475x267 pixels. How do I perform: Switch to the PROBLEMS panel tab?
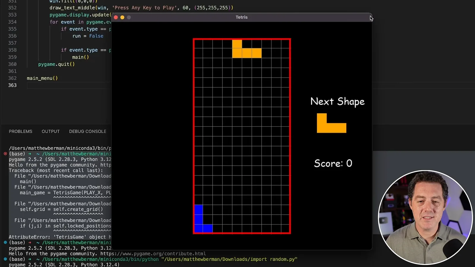[x=20, y=131]
